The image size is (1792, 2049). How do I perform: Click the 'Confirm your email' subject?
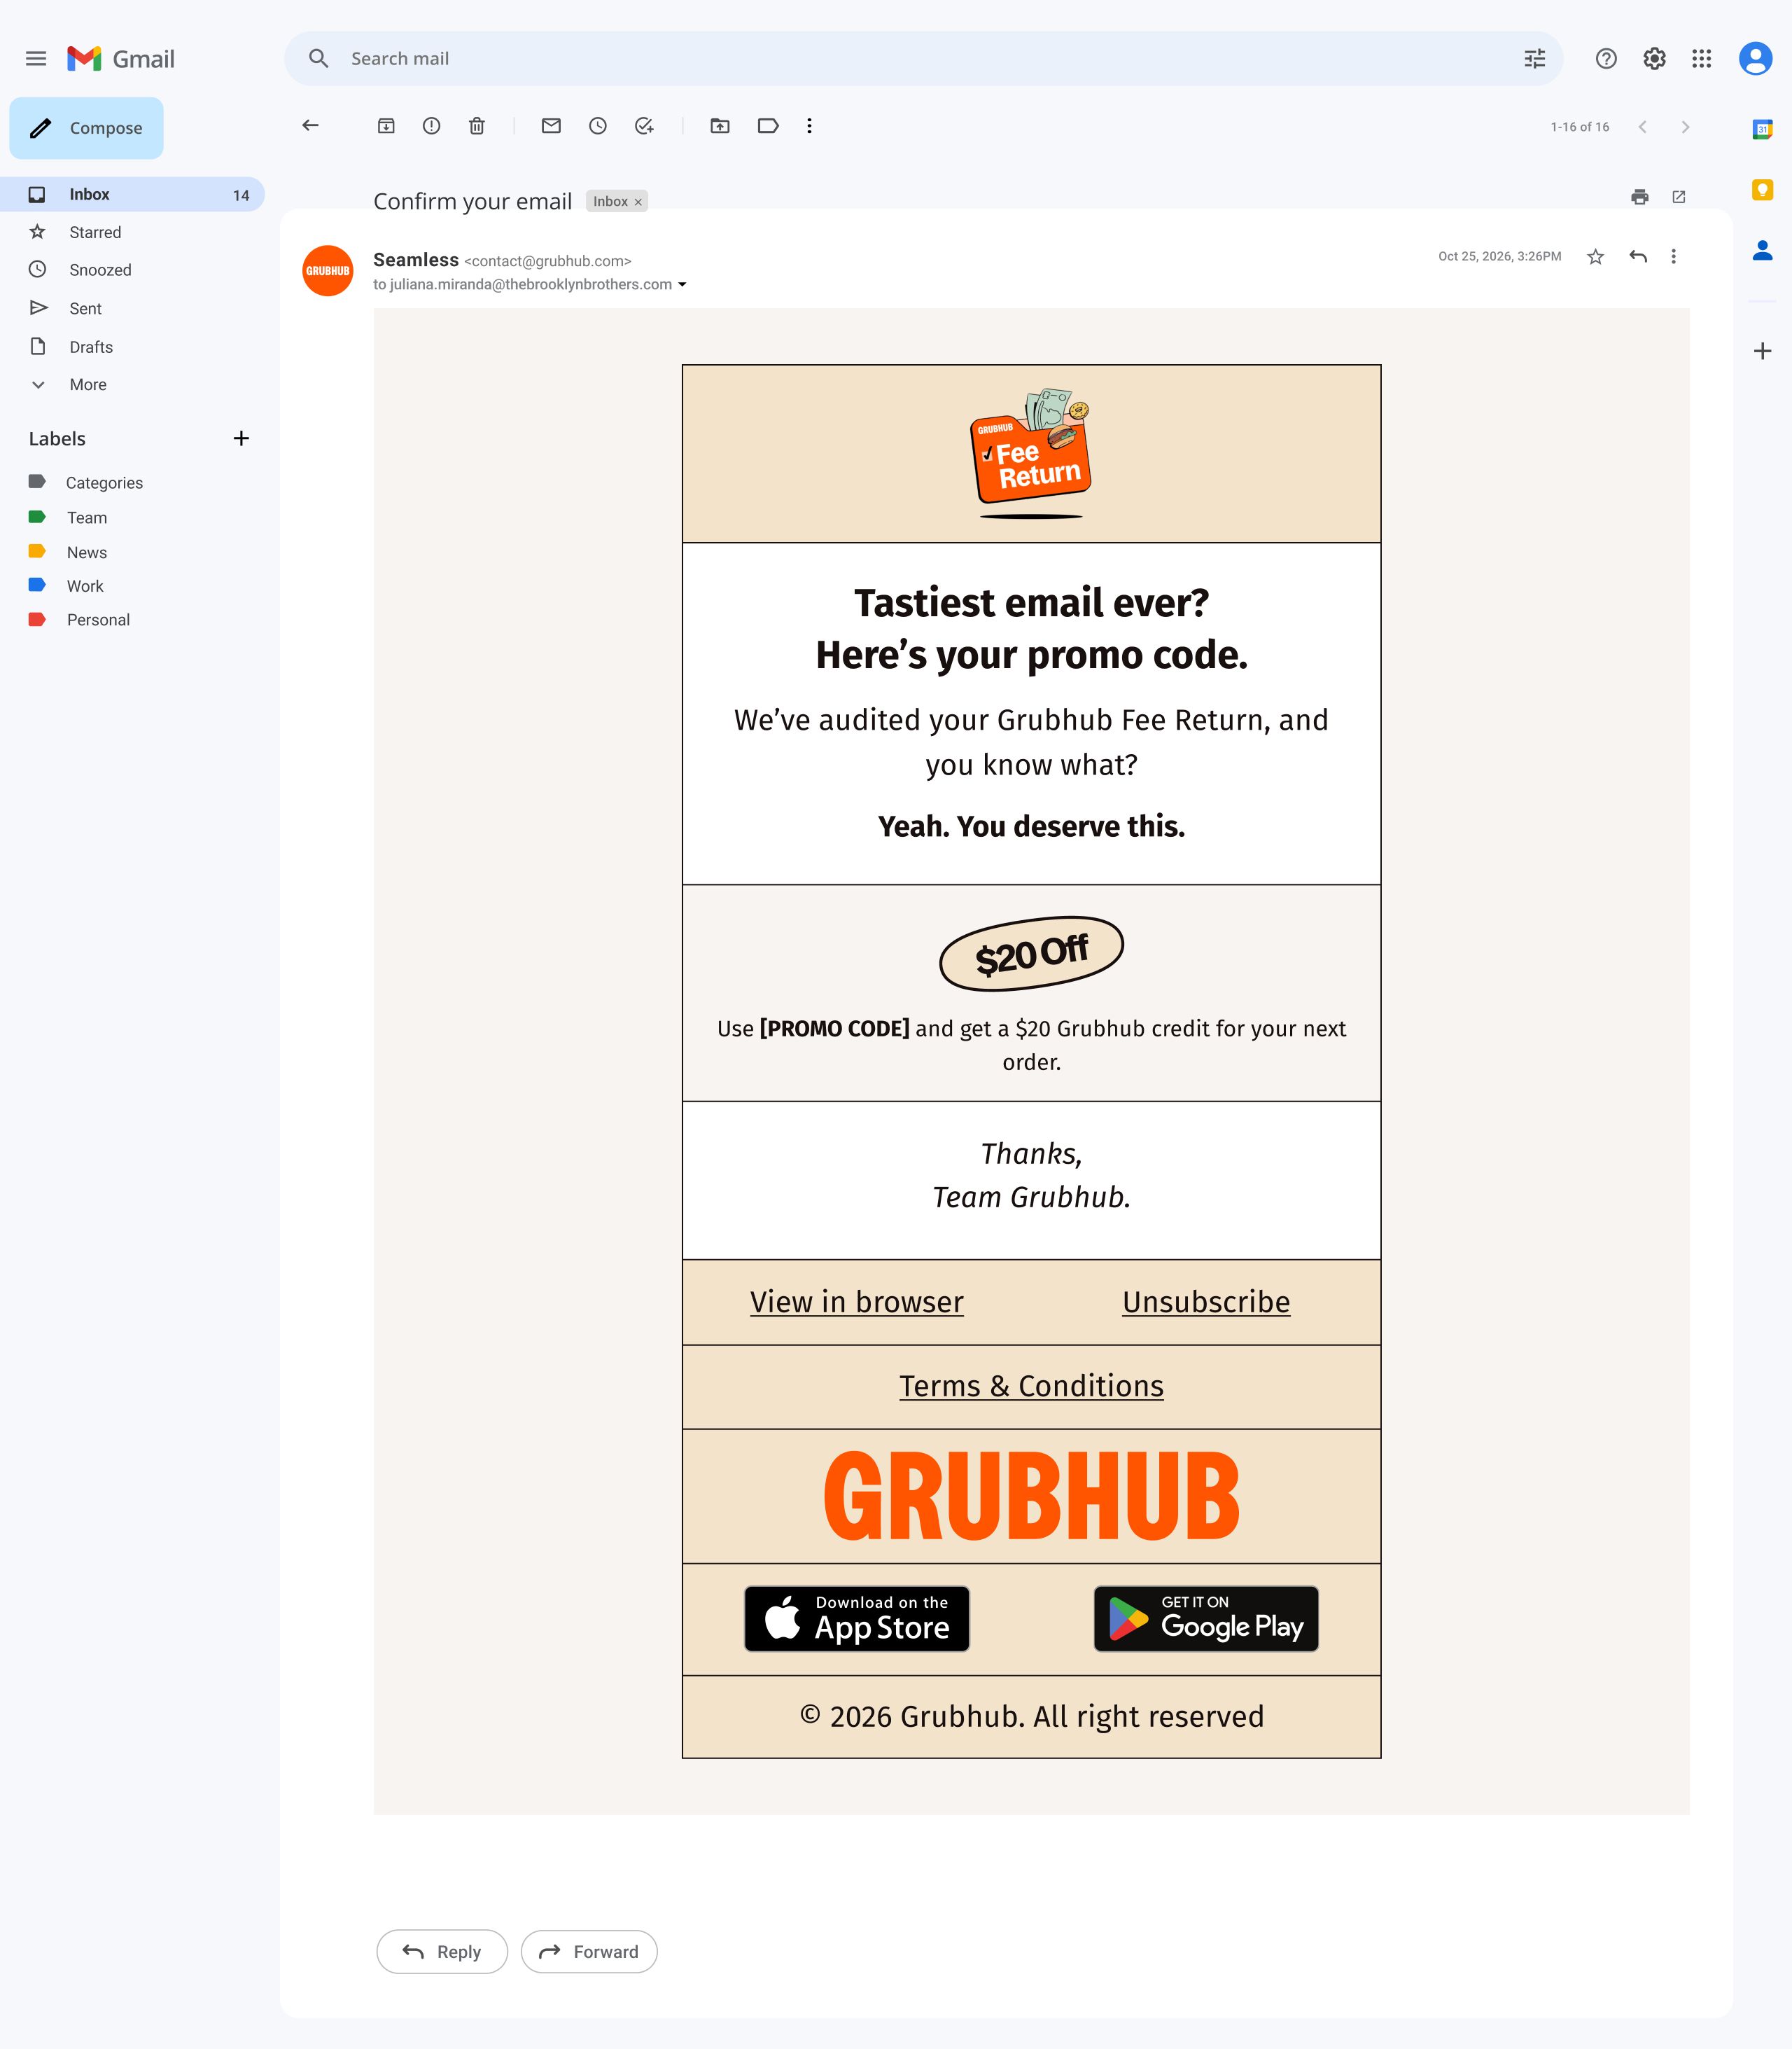coord(473,202)
